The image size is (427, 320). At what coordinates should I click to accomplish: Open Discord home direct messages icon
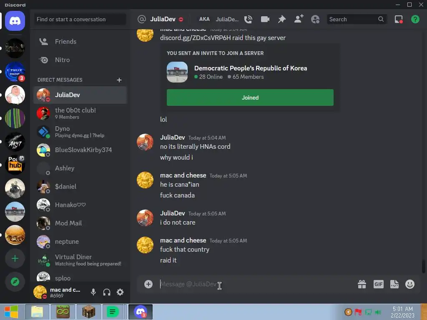click(15, 21)
